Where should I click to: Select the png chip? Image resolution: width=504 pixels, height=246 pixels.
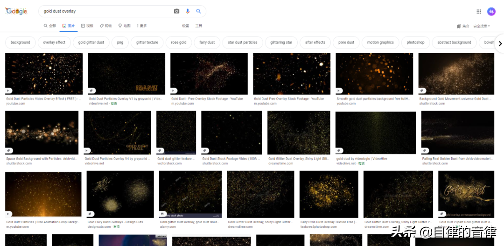120,42
